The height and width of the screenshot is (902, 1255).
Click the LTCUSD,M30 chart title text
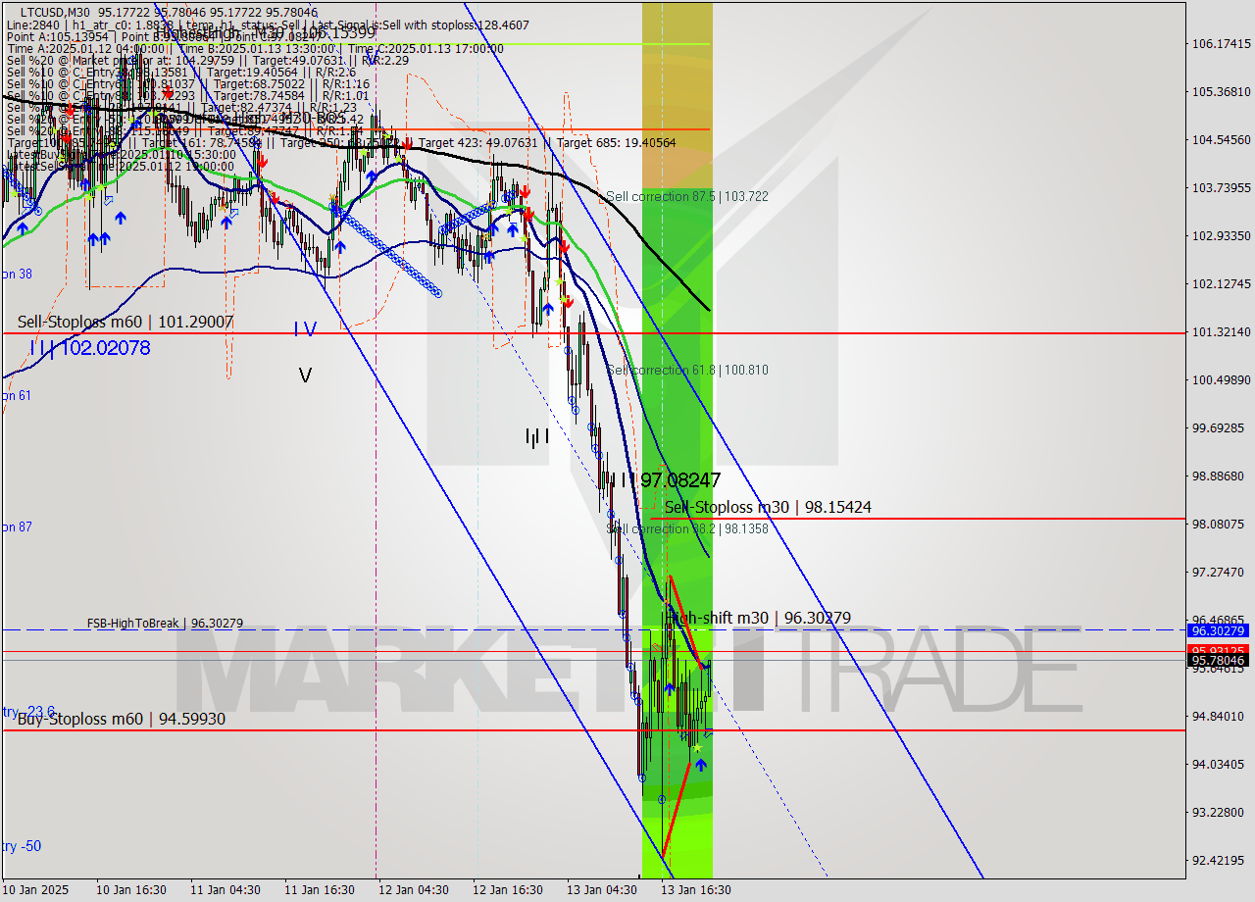tap(56, 13)
